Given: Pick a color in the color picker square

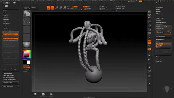Looking at the screenshot, I should coord(27,54).
